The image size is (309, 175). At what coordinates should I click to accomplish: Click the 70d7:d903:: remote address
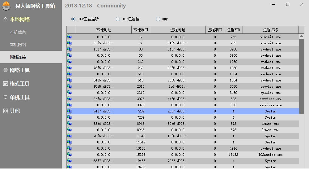[178, 160]
